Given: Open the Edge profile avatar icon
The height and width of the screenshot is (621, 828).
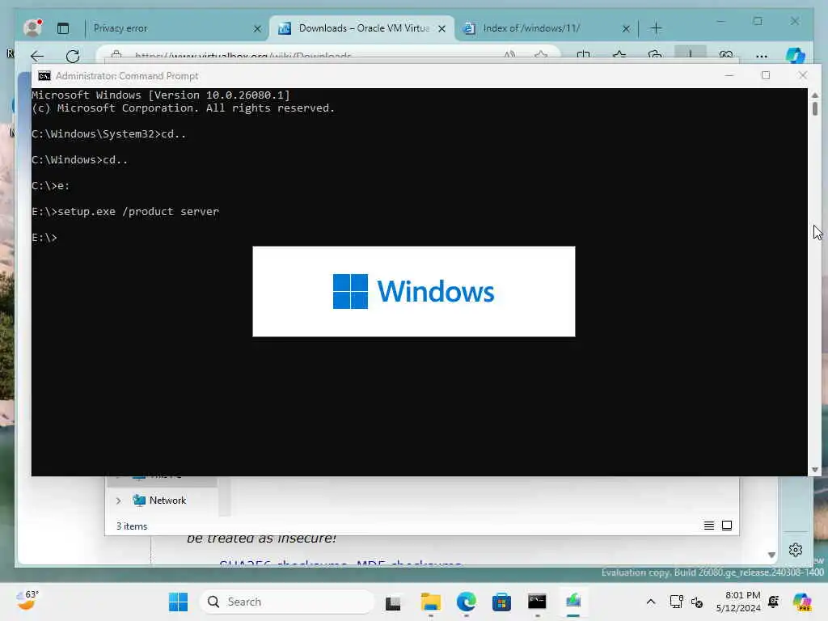Looking at the screenshot, I should (32, 28).
